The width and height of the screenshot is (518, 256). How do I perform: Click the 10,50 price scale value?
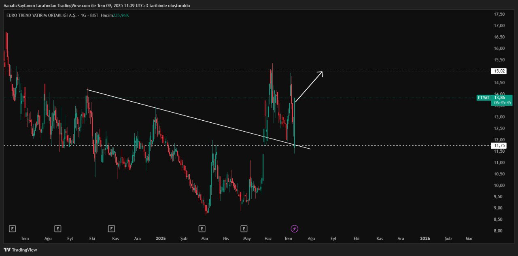pos(499,174)
